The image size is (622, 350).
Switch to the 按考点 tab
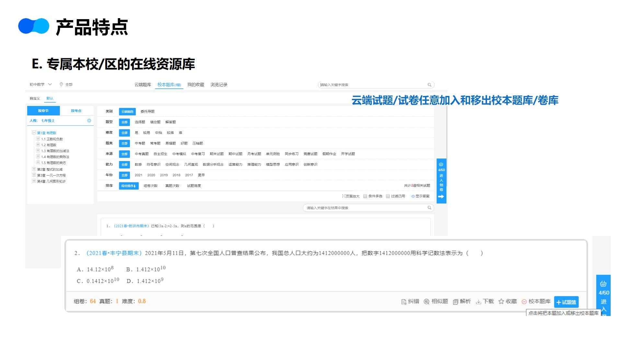(76, 111)
